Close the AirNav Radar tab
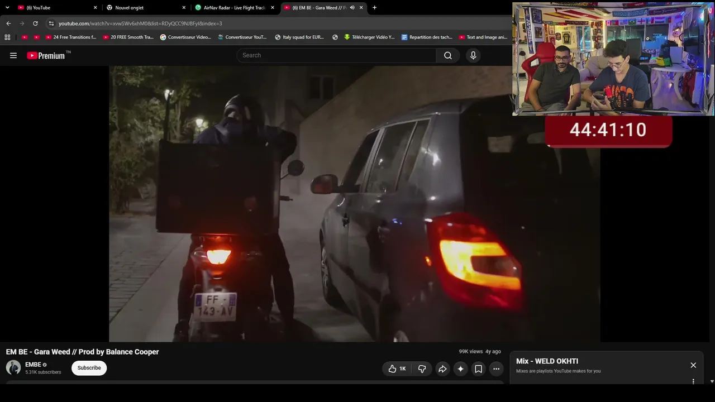 (x=273, y=8)
